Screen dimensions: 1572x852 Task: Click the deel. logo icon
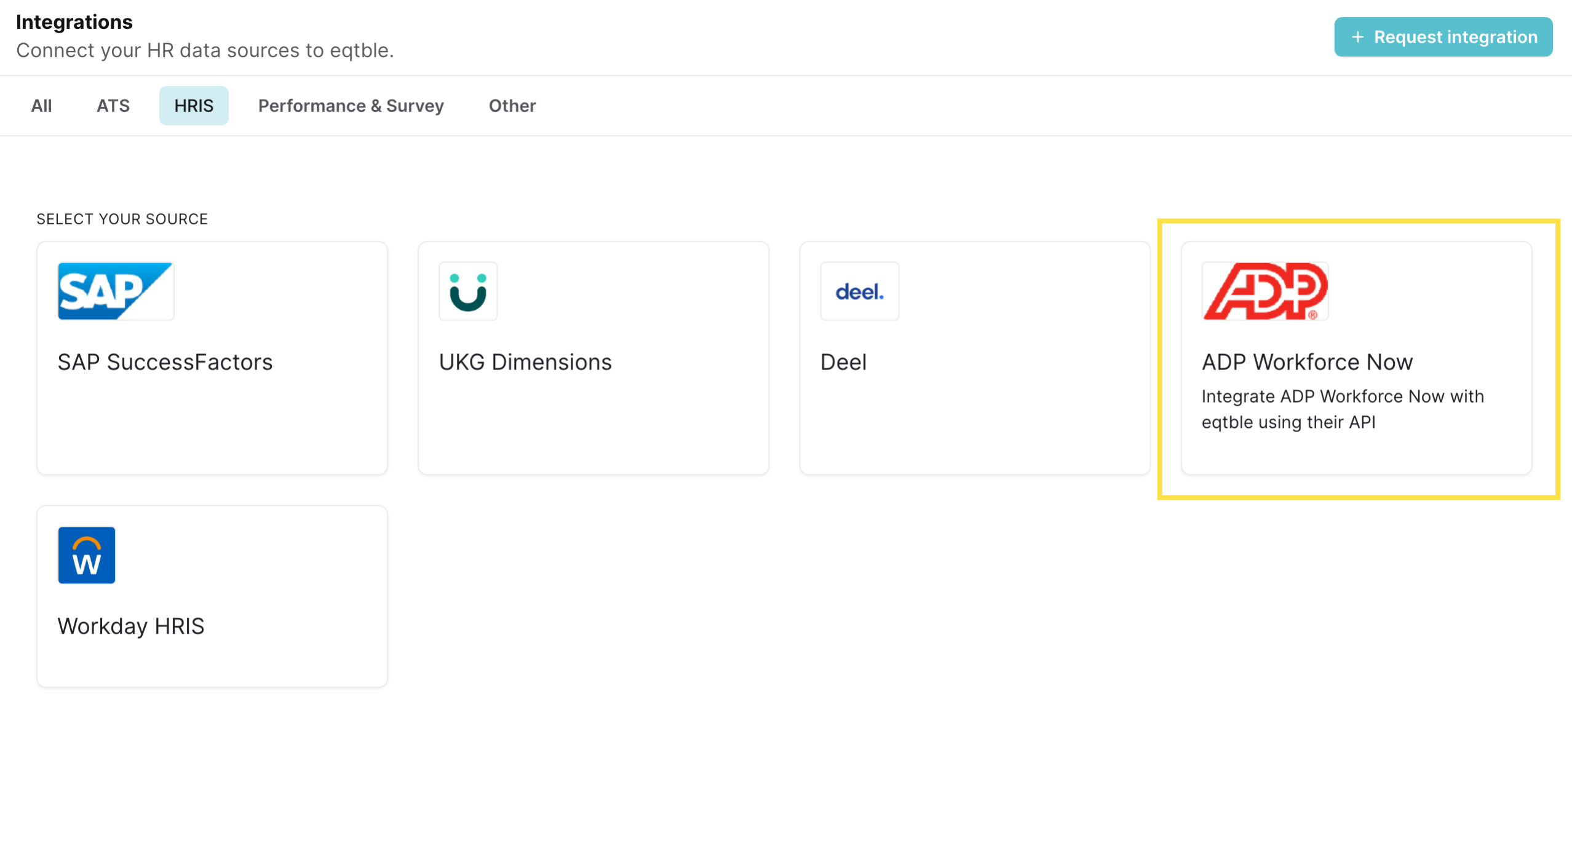(859, 291)
